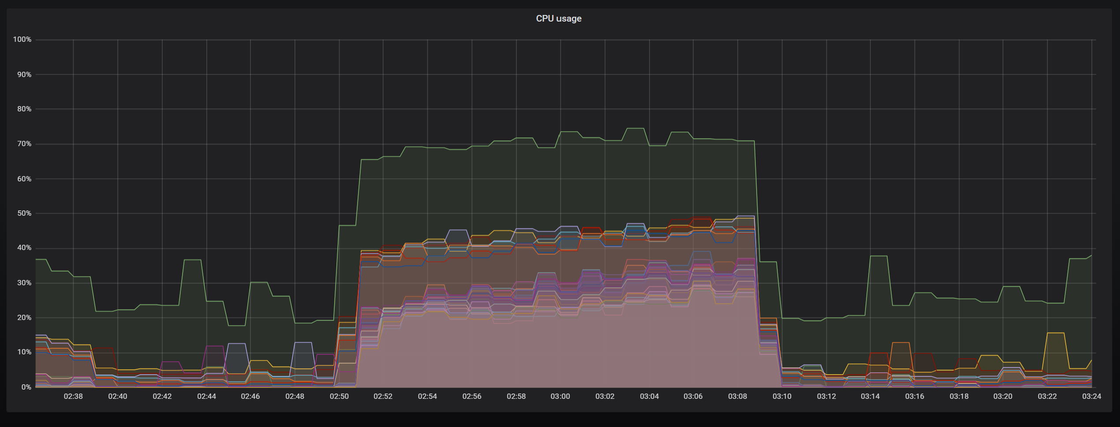Click the 20% y-axis label
This screenshot has width=1120, height=427.
(24, 318)
